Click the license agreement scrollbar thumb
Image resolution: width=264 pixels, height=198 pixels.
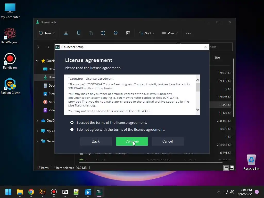pyautogui.click(x=198, y=87)
